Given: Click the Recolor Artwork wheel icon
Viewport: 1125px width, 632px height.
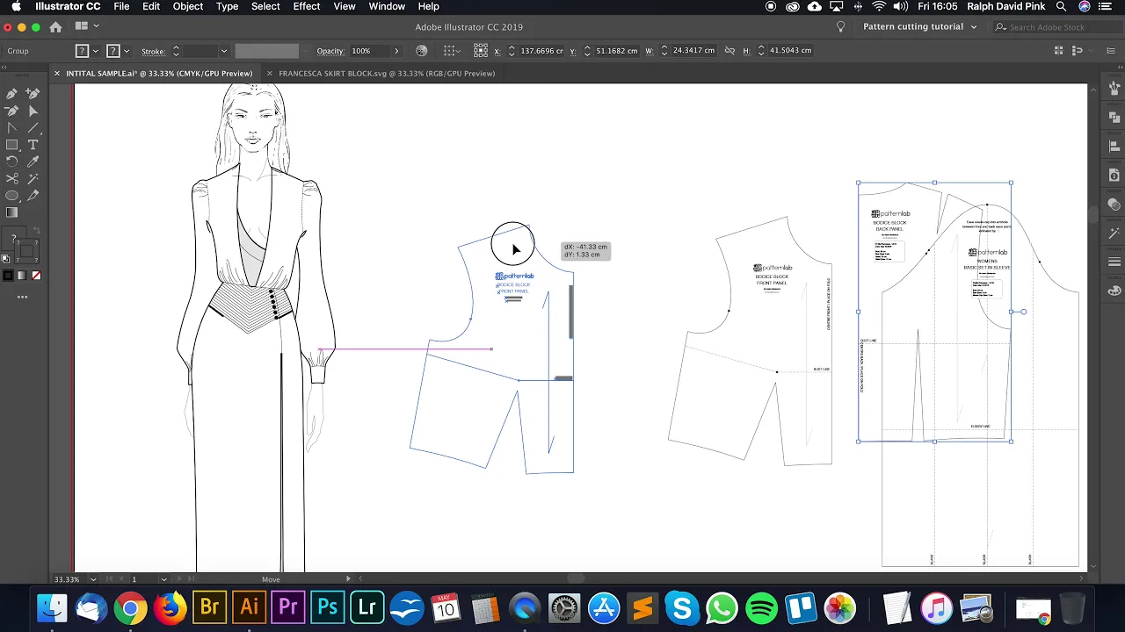Looking at the screenshot, I should [x=422, y=51].
